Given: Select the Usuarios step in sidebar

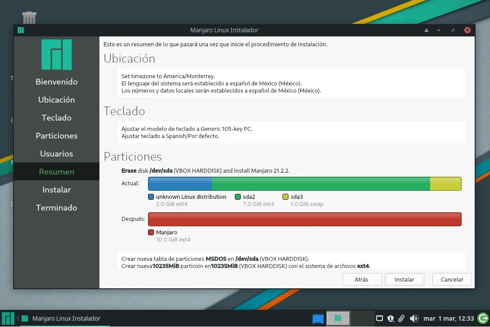Looking at the screenshot, I should tap(57, 154).
